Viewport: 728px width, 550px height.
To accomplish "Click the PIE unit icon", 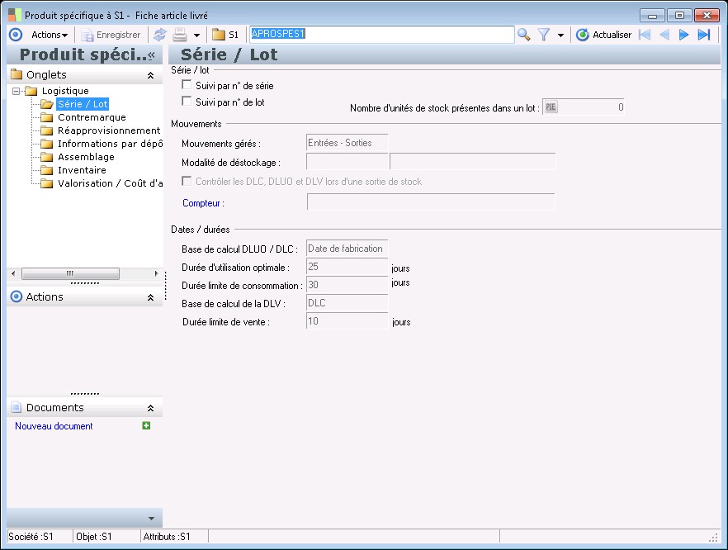I will tap(551, 107).
